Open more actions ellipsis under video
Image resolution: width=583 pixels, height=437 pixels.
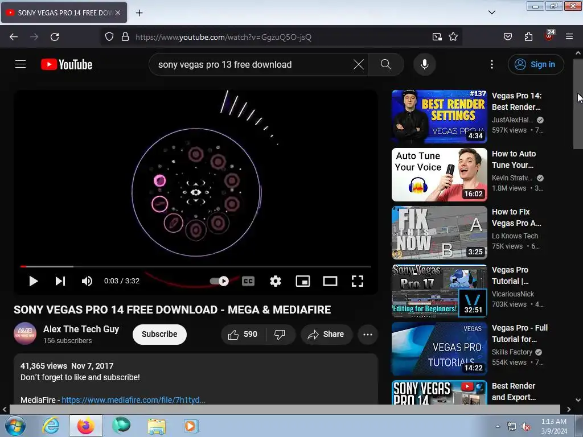tap(368, 335)
